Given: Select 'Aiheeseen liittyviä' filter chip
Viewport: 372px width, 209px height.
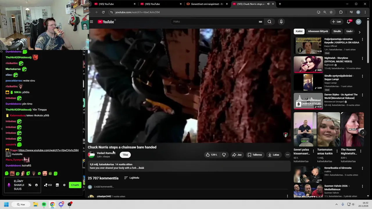Looking at the screenshot, I should tap(318, 31).
